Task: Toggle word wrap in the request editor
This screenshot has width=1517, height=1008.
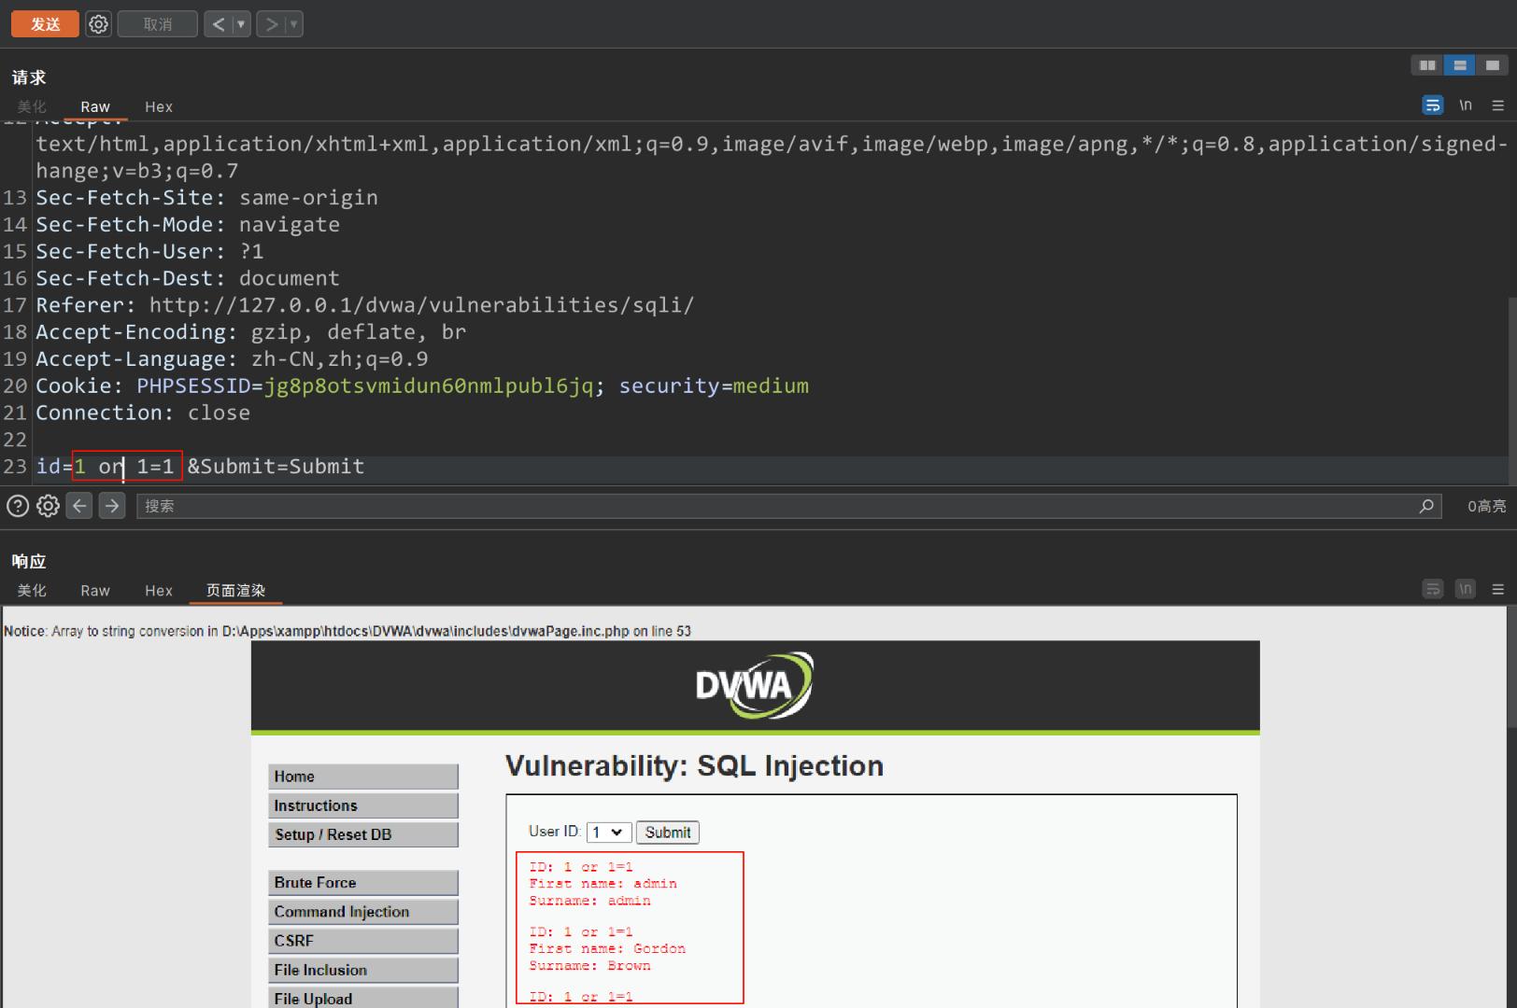Action: [1433, 105]
